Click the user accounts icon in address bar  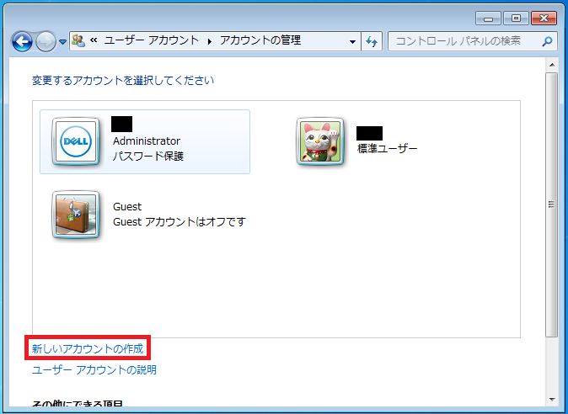[78, 40]
